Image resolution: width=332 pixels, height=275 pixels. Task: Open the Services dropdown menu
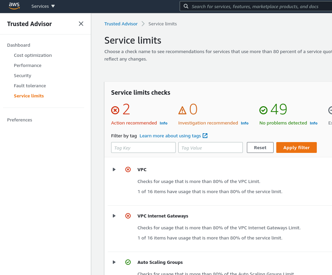click(x=43, y=6)
